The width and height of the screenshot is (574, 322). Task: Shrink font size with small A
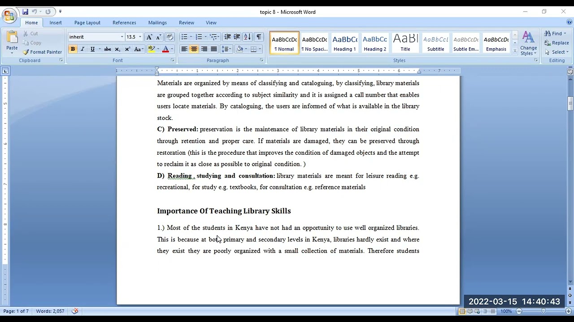158,37
